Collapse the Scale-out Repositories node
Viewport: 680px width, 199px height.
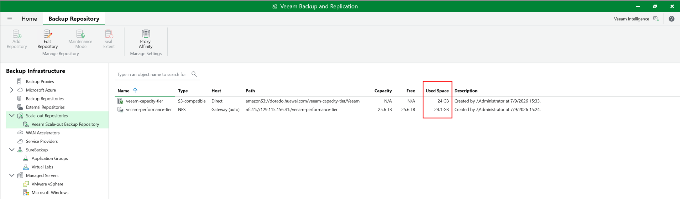(11, 116)
